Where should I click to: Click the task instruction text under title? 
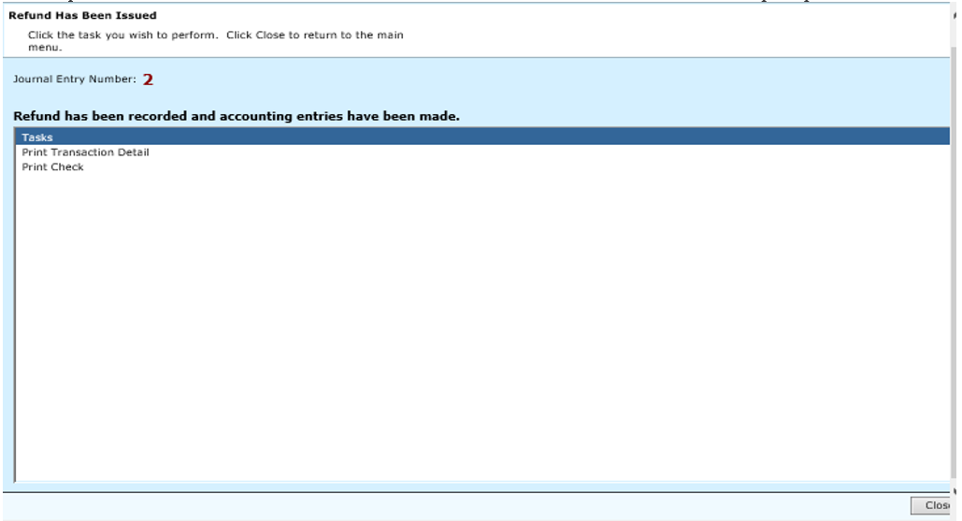pyautogui.click(x=215, y=36)
